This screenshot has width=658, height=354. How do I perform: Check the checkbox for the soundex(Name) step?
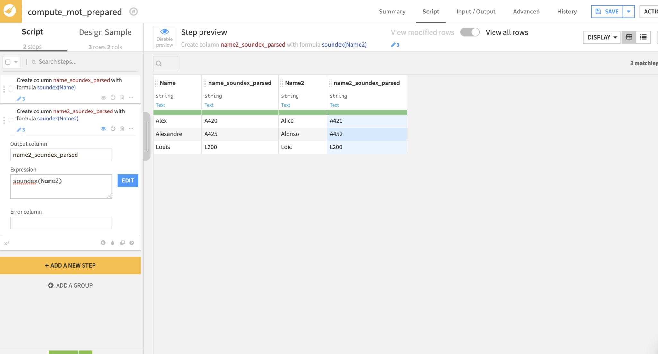pos(11,89)
